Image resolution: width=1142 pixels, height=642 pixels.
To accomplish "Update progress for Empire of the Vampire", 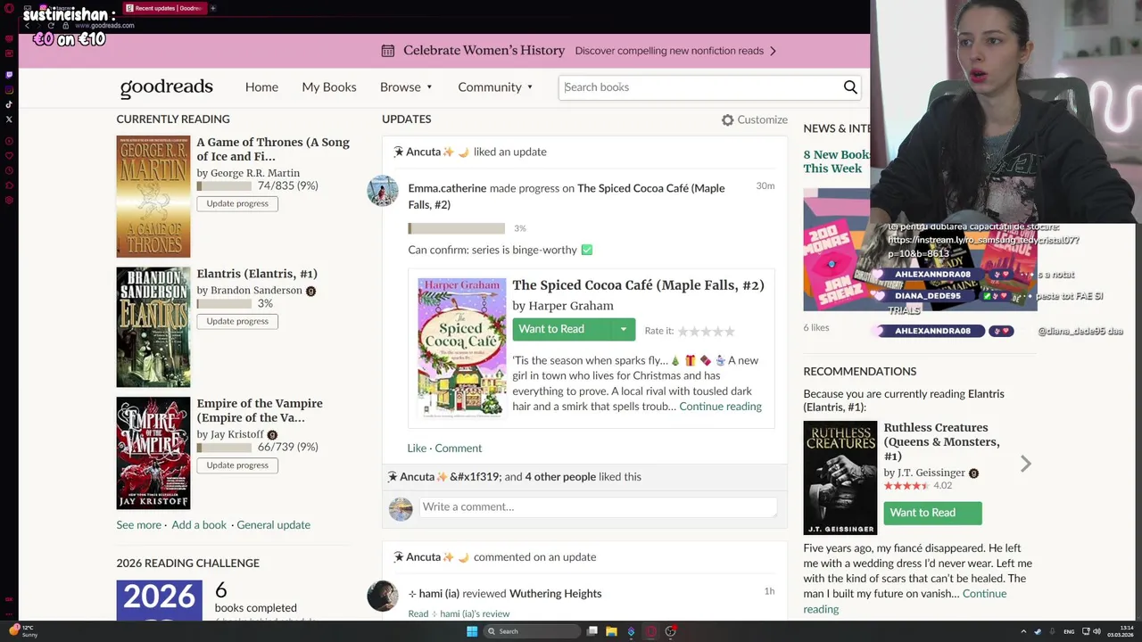I will (237, 465).
